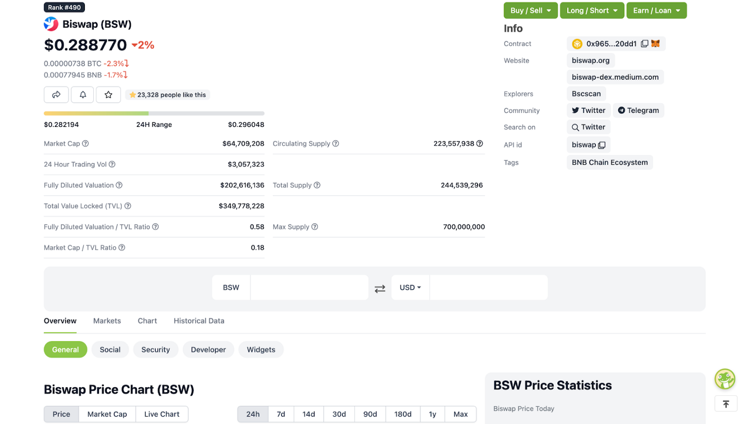The width and height of the screenshot is (750, 424).
Task: Select the 24h chart range
Action: (253, 414)
